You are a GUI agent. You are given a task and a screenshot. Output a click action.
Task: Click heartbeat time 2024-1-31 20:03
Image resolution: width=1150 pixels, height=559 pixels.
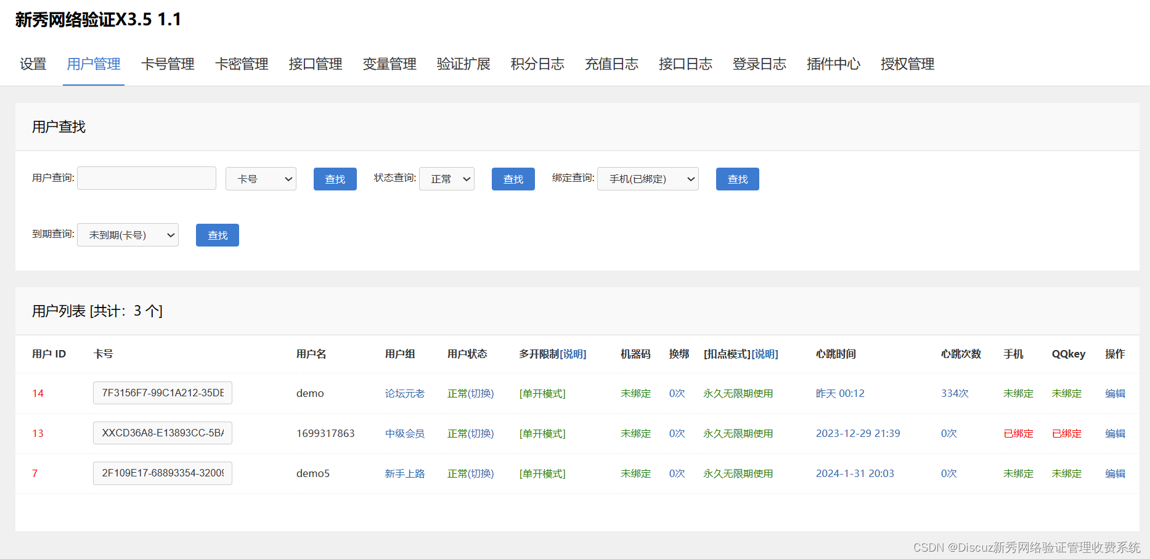coord(855,473)
